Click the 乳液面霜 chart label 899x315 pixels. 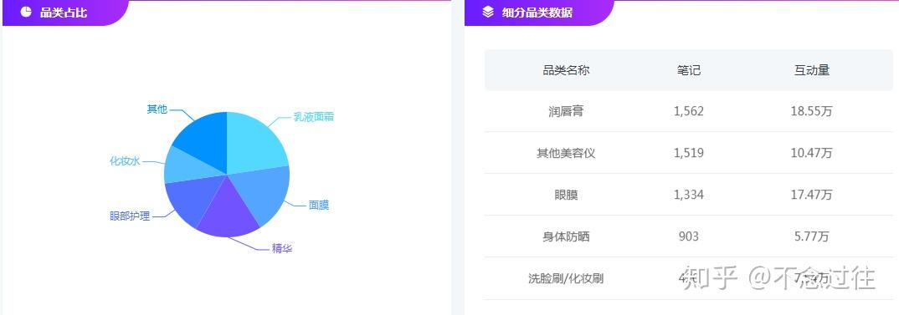(314, 117)
